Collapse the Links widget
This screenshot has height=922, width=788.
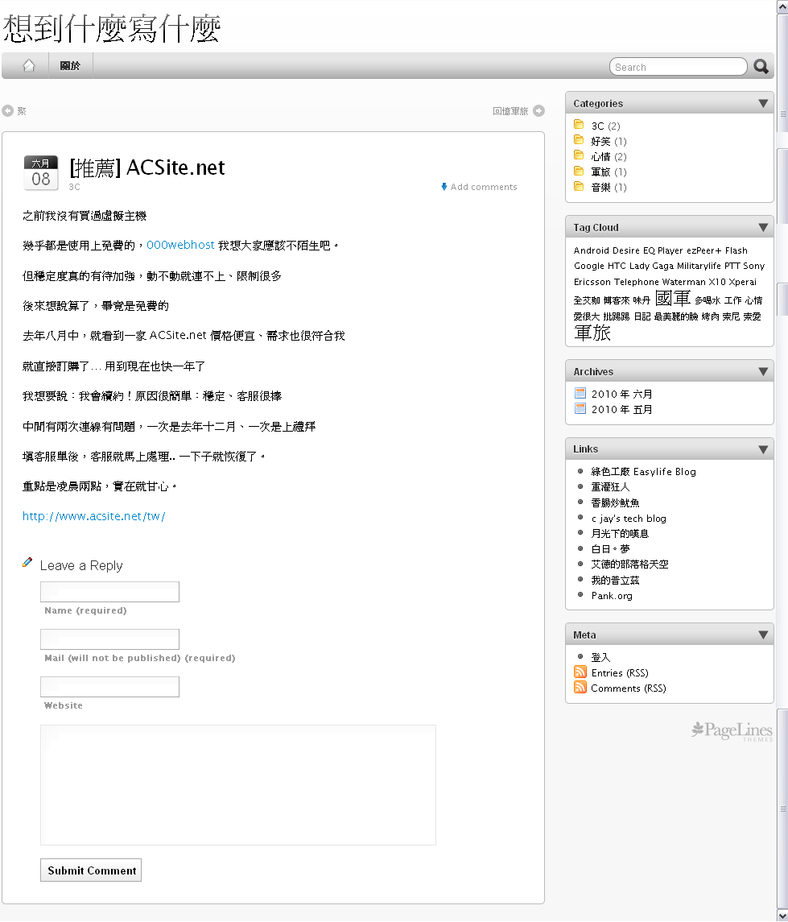763,449
